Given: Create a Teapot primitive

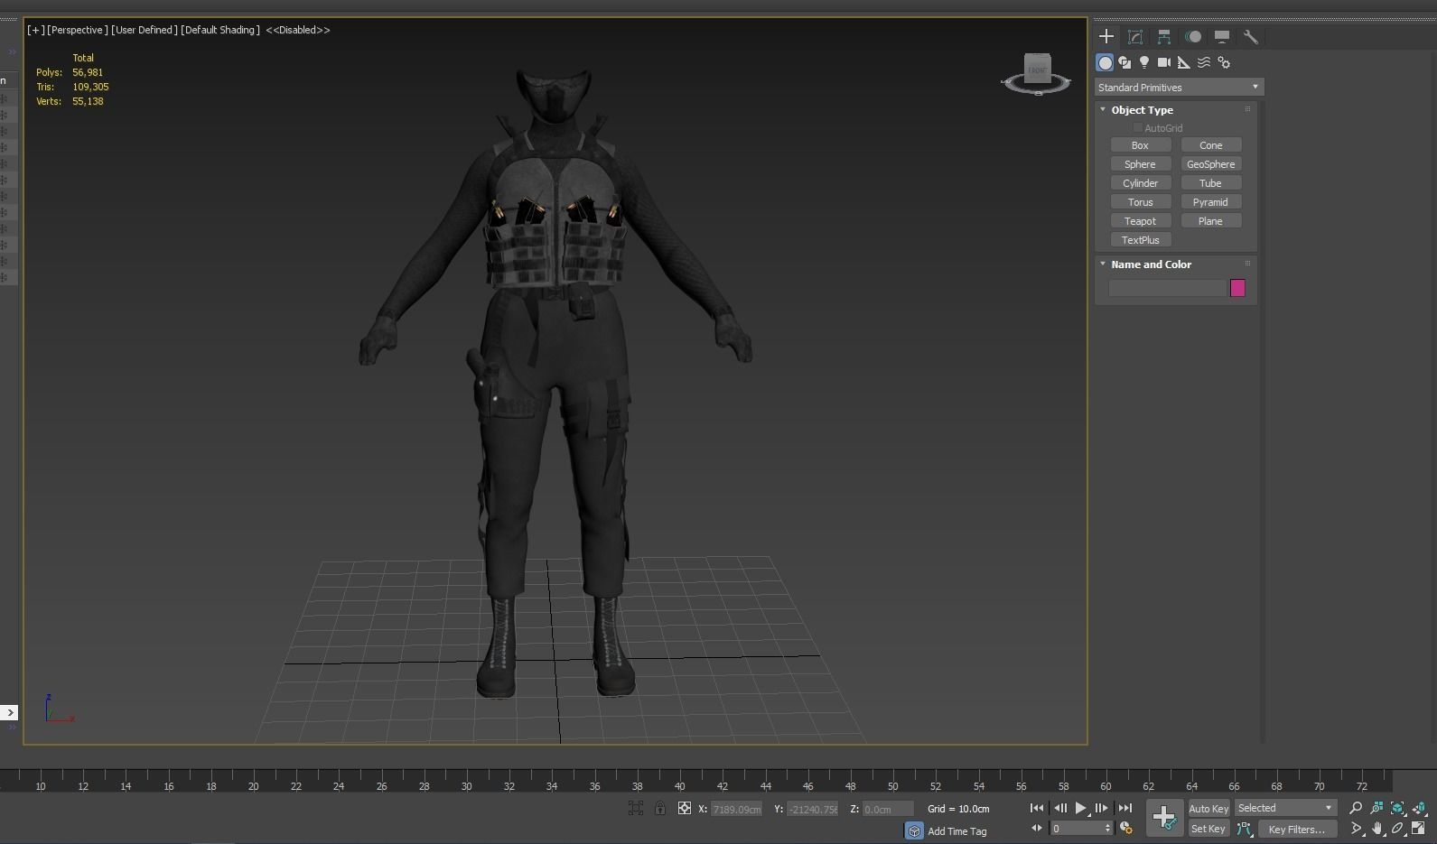Looking at the screenshot, I should click(1140, 221).
